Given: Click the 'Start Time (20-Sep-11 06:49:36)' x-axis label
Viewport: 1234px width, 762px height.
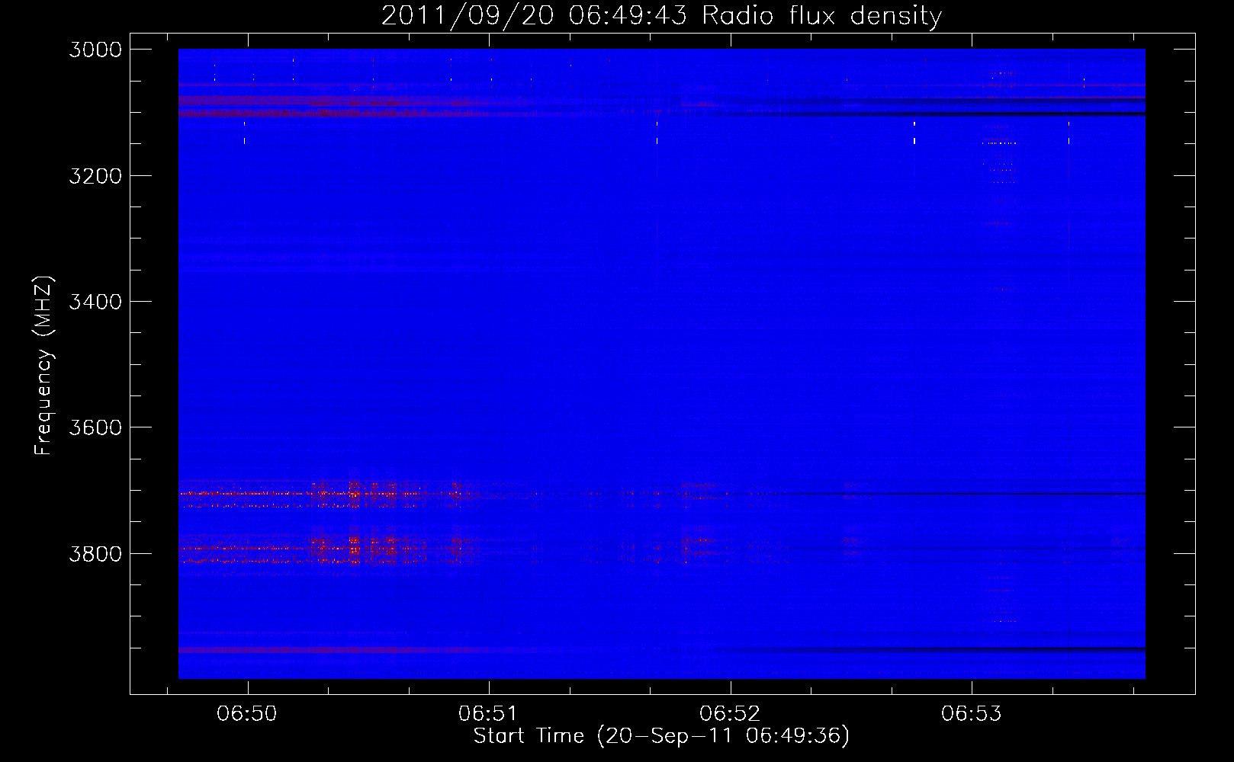Looking at the screenshot, I should point(661,736).
